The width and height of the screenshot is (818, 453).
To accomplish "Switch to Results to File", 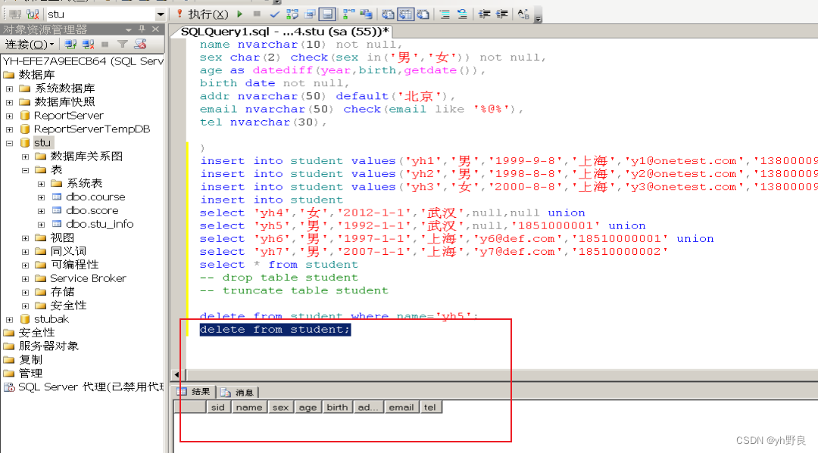I will pyautogui.click(x=423, y=14).
